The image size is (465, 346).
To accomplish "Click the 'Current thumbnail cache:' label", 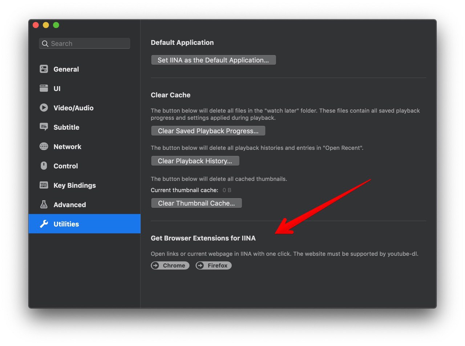I will point(185,190).
